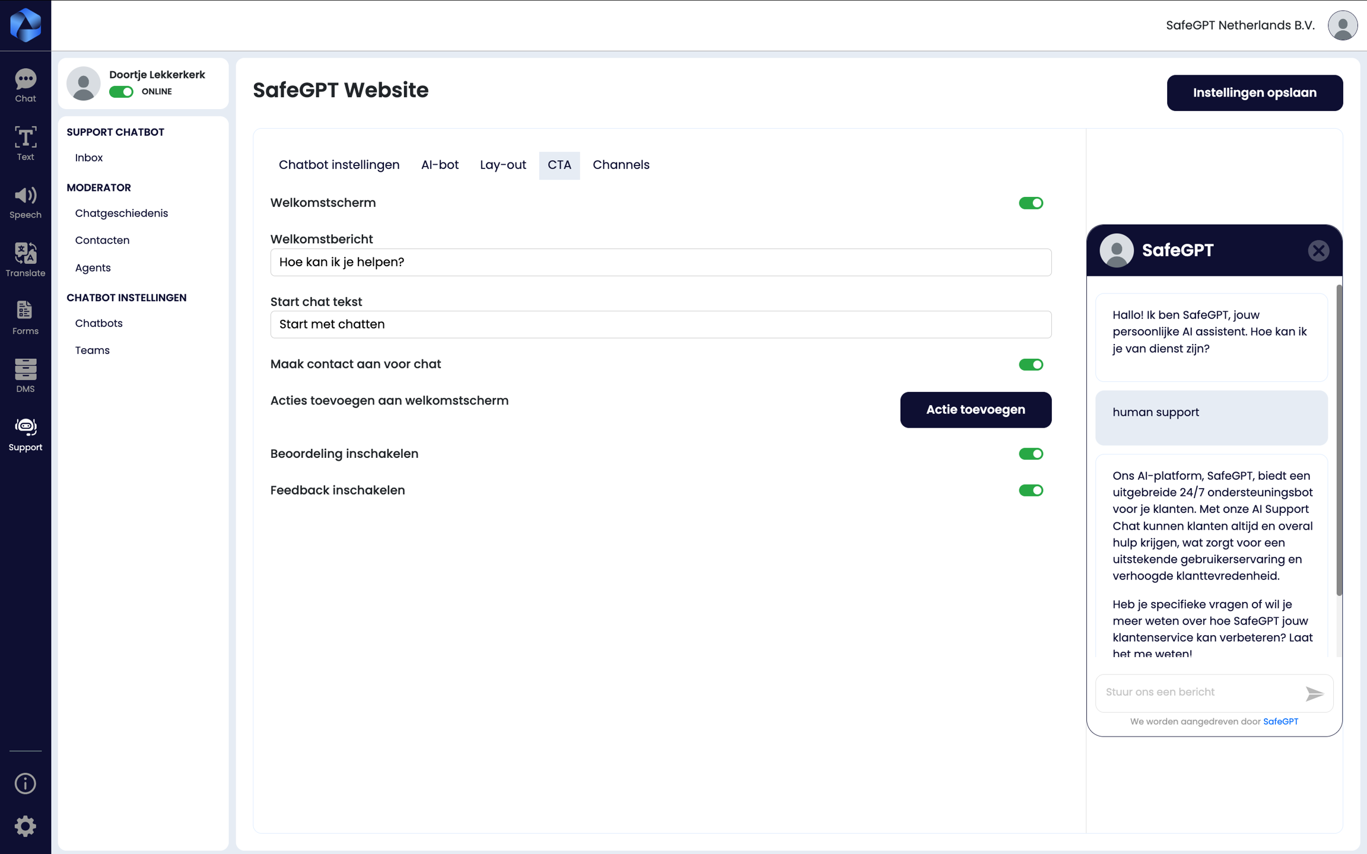Click the Actie toevoegen button
The height and width of the screenshot is (854, 1367).
coord(975,410)
